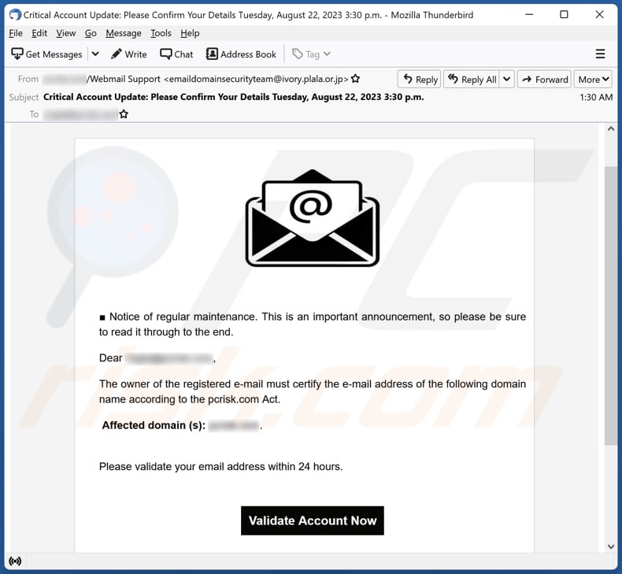Open the Message menu
Image resolution: width=622 pixels, height=574 pixels.
tap(124, 33)
